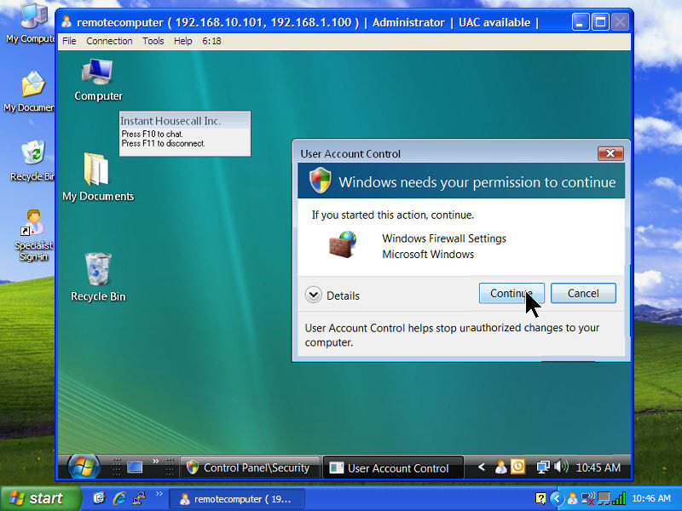The height and width of the screenshot is (511, 682).
Task: Launch the Outlook Express quick launch icon
Action: point(99,498)
